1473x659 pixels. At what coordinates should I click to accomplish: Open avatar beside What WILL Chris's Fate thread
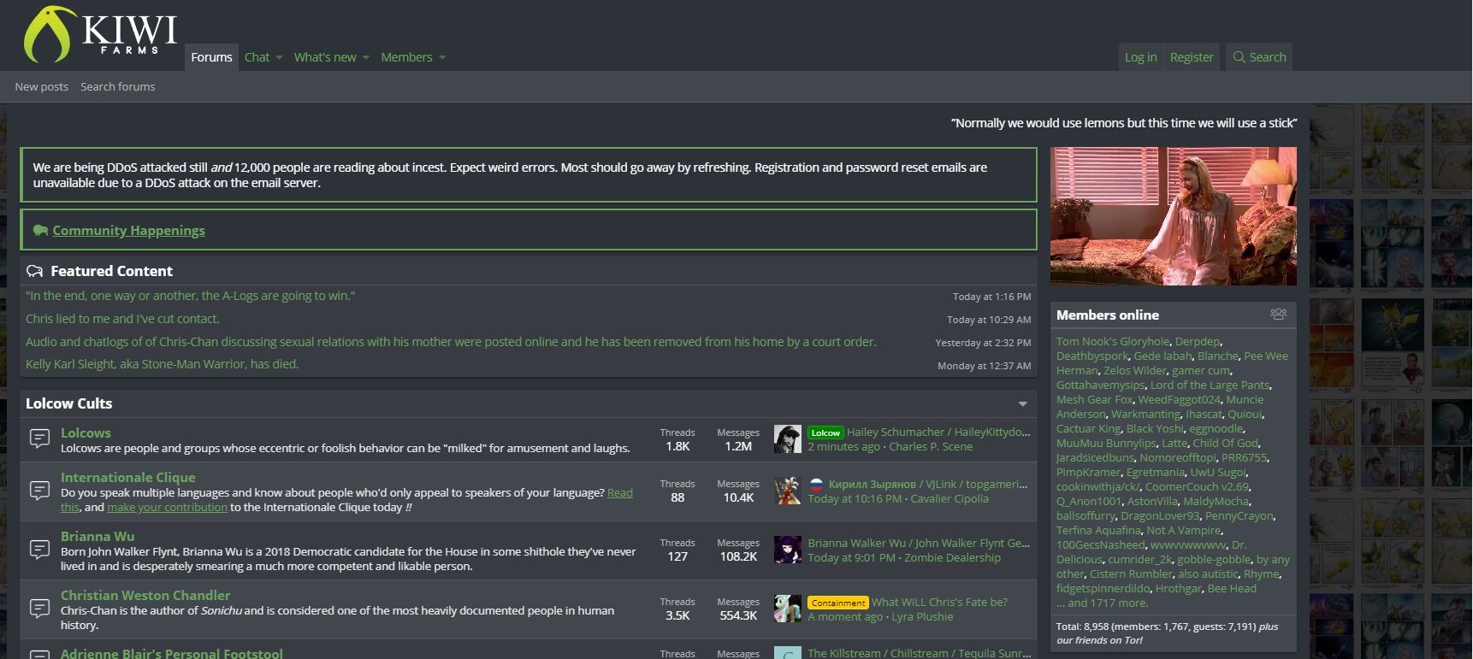(x=787, y=609)
